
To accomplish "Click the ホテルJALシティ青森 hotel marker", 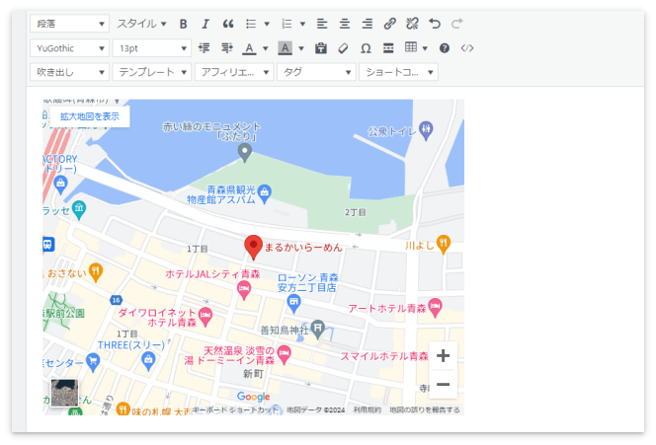I will point(244,290).
